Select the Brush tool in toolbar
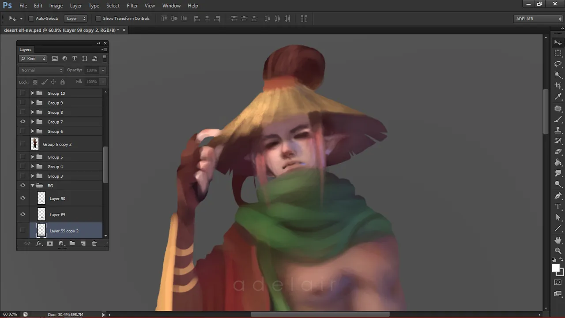 coord(558,119)
